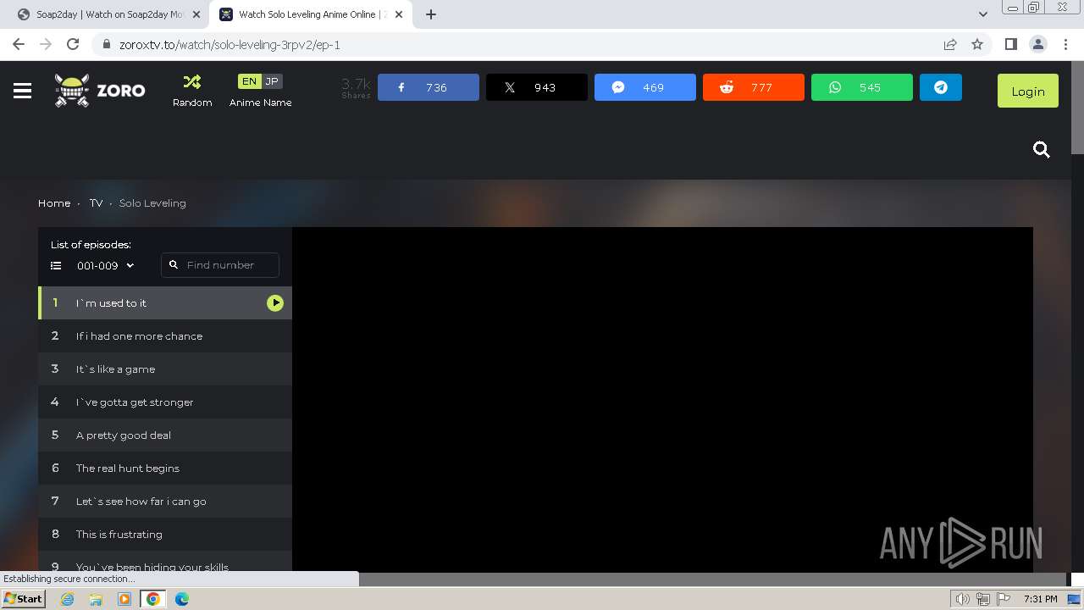
Task: Click the Solo Leveling breadcrumb text
Action: [x=152, y=203]
